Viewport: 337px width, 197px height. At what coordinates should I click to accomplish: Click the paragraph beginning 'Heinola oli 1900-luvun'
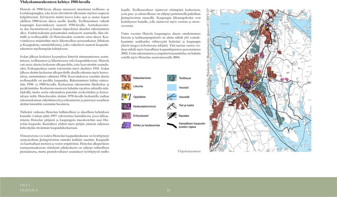pos(65,29)
